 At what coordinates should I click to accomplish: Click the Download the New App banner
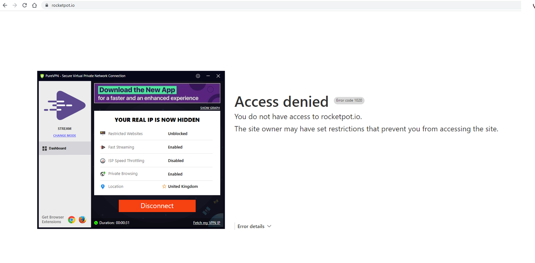(157, 93)
